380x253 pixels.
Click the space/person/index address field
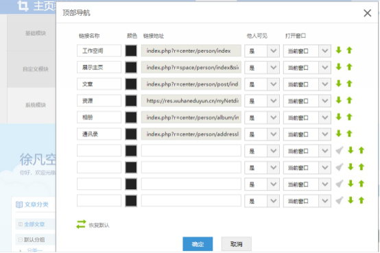click(x=191, y=67)
